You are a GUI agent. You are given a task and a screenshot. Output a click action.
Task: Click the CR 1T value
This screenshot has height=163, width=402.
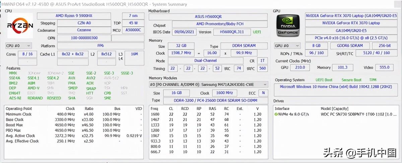(x=262, y=61)
